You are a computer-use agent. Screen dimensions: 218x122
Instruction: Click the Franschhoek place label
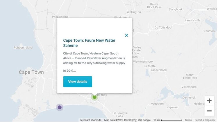point(157,70)
